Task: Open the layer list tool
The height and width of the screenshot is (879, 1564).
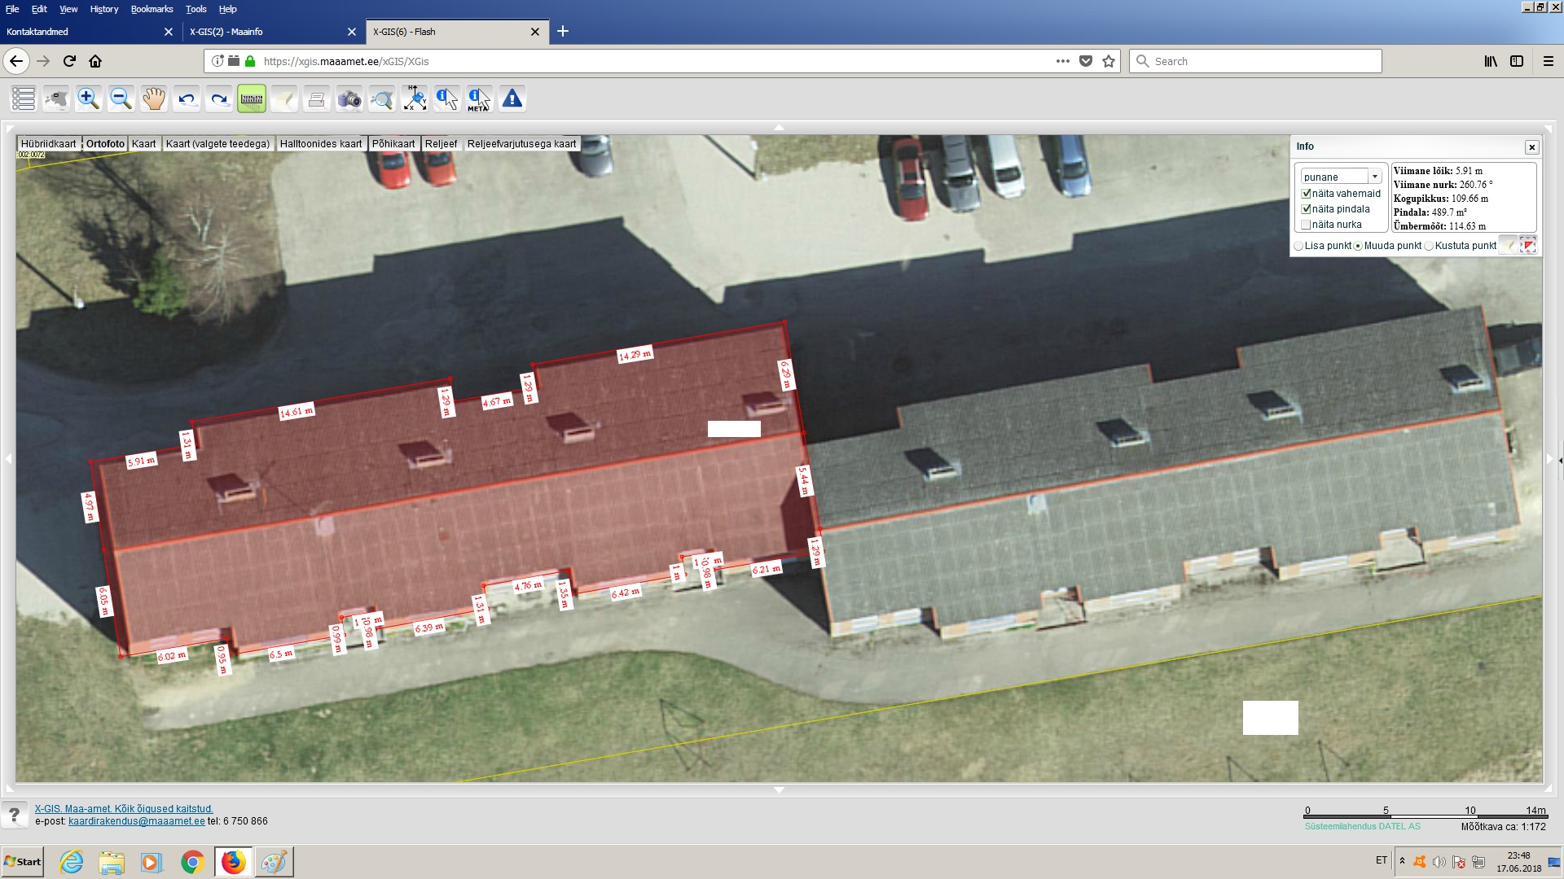Action: [x=24, y=99]
